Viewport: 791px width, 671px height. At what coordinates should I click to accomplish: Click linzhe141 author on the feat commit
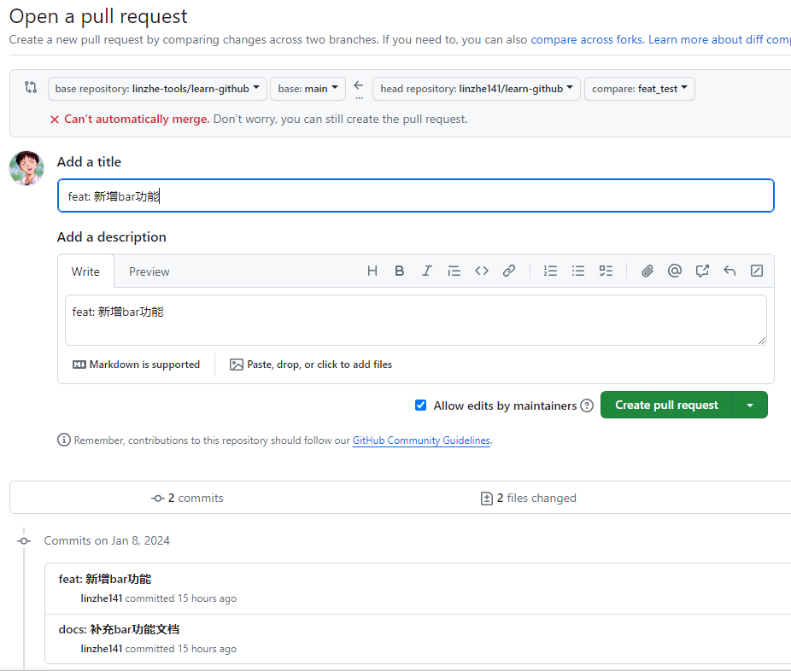point(102,598)
